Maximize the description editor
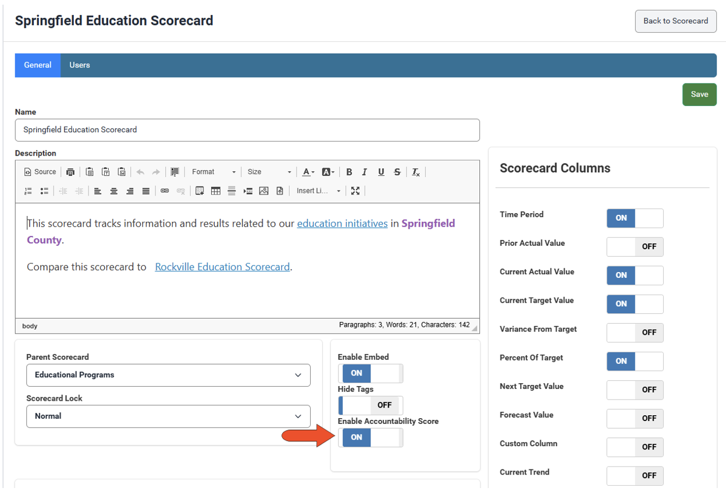726x502 pixels. click(355, 191)
